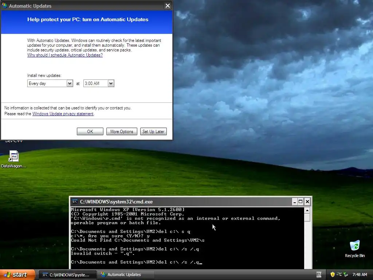Image resolution: width=373 pixels, height=280 pixels.
Task: Click the cmd.exe vertical scrollbar thumb
Action: pyautogui.click(x=307, y=217)
